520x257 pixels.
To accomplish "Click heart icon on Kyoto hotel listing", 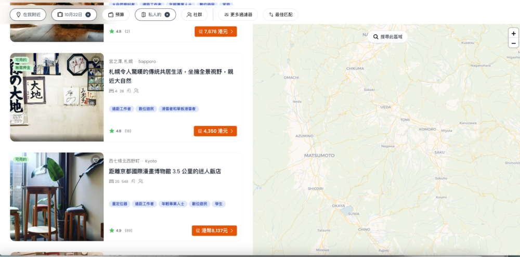I will point(96,160).
